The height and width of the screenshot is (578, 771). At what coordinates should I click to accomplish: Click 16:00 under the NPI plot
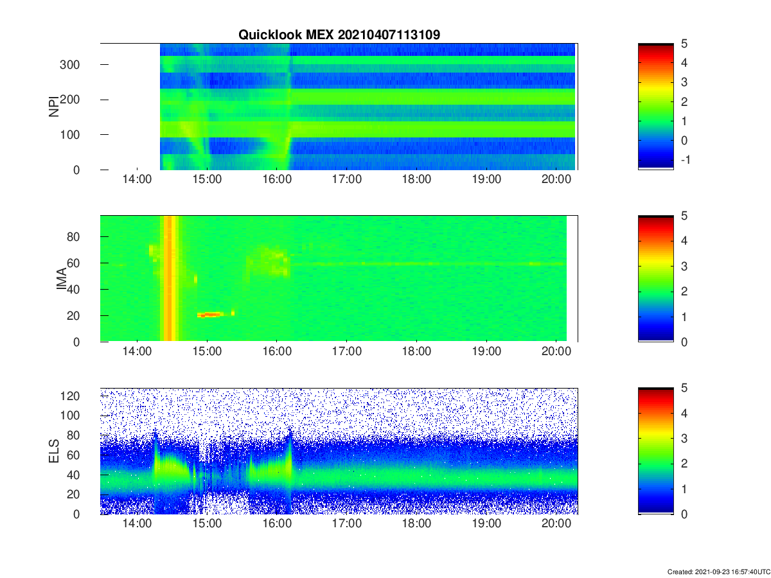277,180
